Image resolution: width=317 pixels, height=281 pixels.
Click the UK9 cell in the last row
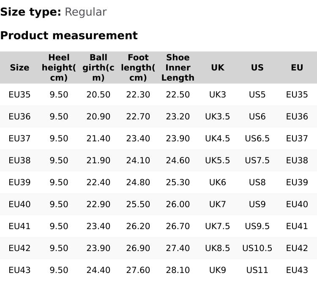[217, 270]
